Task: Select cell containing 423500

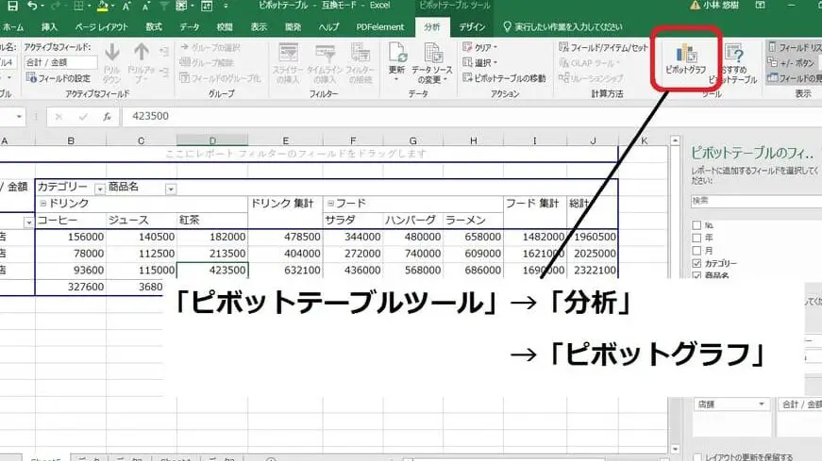Action: pyautogui.click(x=212, y=270)
